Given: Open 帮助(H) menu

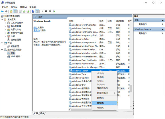Looking at the screenshot, I should pyautogui.click(x=33, y=7).
